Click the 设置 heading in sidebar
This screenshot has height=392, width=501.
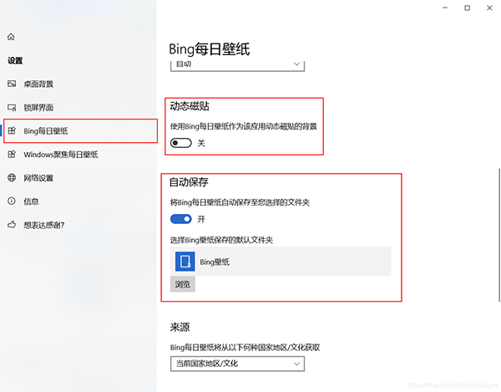tap(15, 61)
